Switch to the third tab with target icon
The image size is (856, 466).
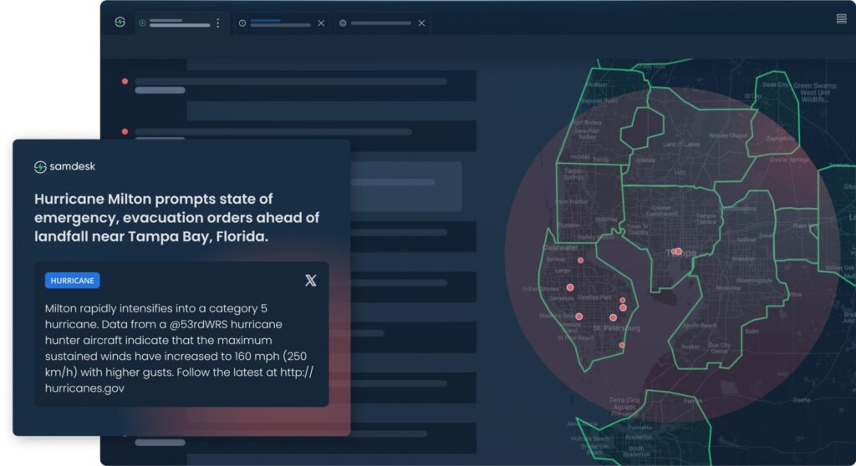[379, 23]
